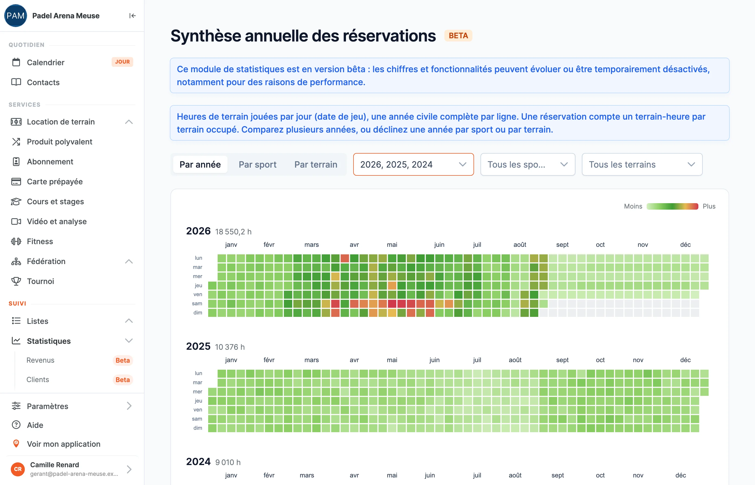Click the 2025 total 10 376 h
Screen dimensions: 755x485
click(x=230, y=347)
